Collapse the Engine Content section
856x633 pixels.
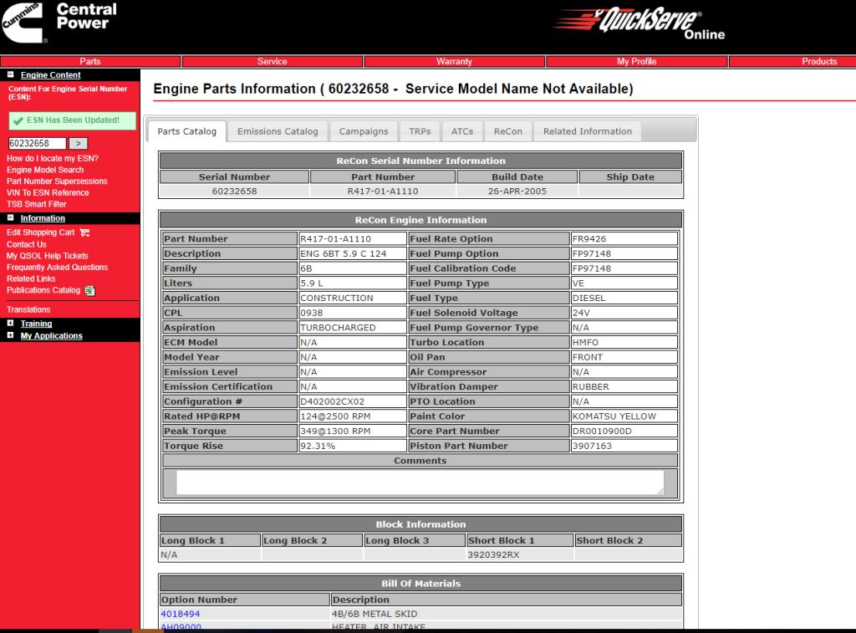(x=11, y=75)
